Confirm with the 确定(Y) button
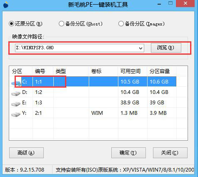 coord(128,153)
